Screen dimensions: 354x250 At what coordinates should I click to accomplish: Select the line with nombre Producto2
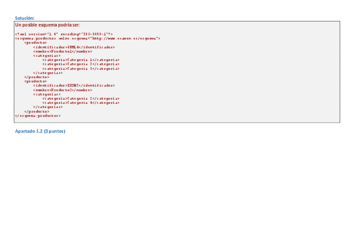point(63,90)
